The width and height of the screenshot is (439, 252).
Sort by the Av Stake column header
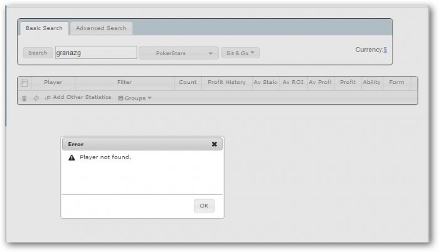(266, 83)
